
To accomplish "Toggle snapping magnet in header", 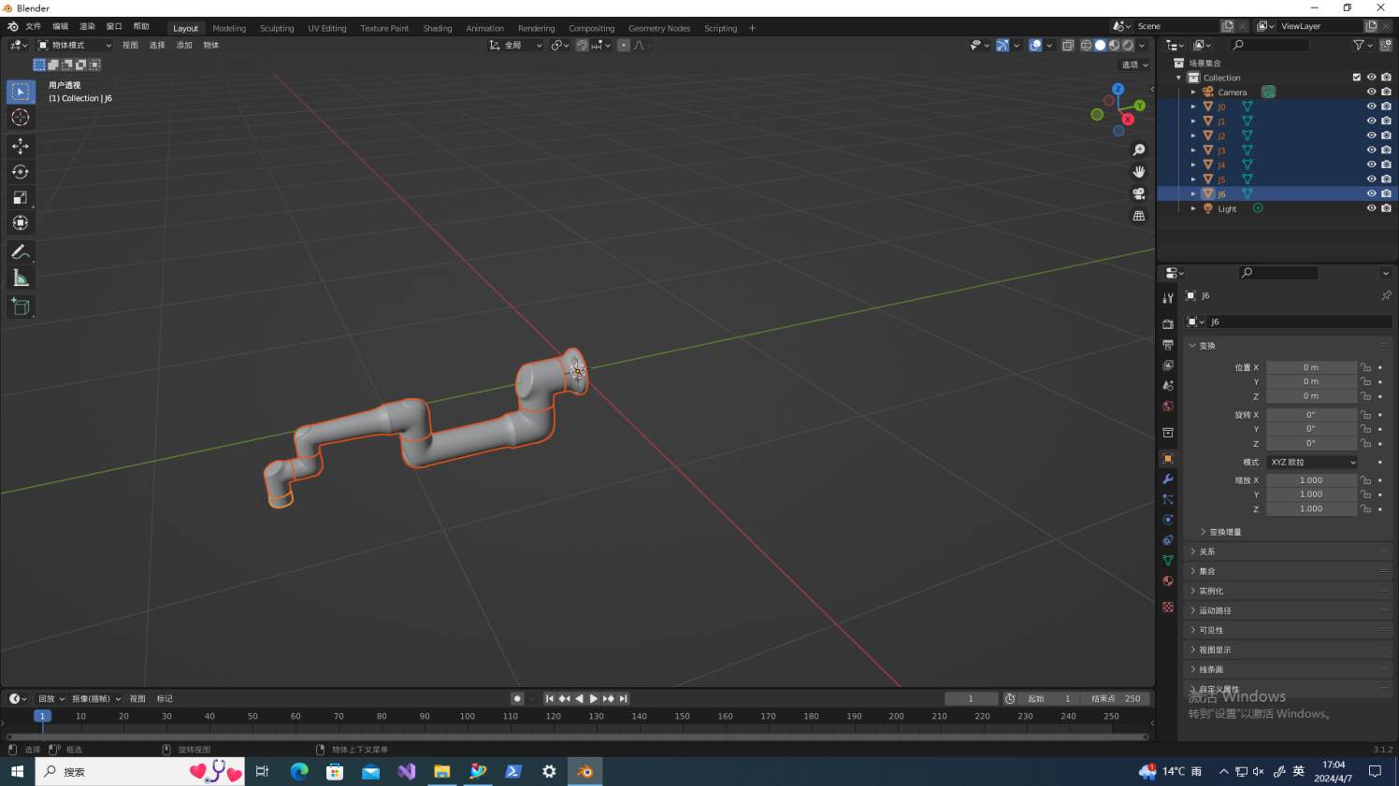I will pos(582,45).
